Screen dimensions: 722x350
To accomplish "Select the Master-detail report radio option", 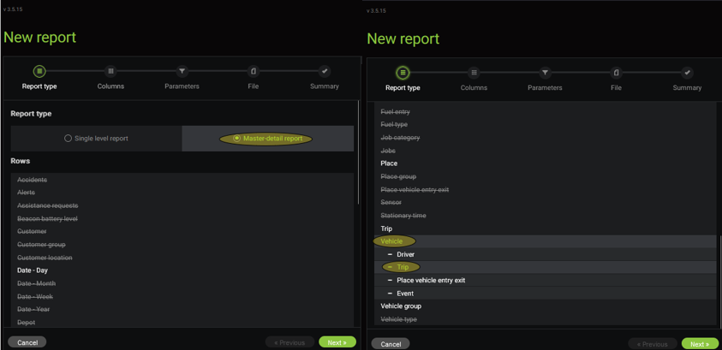I will (266, 139).
